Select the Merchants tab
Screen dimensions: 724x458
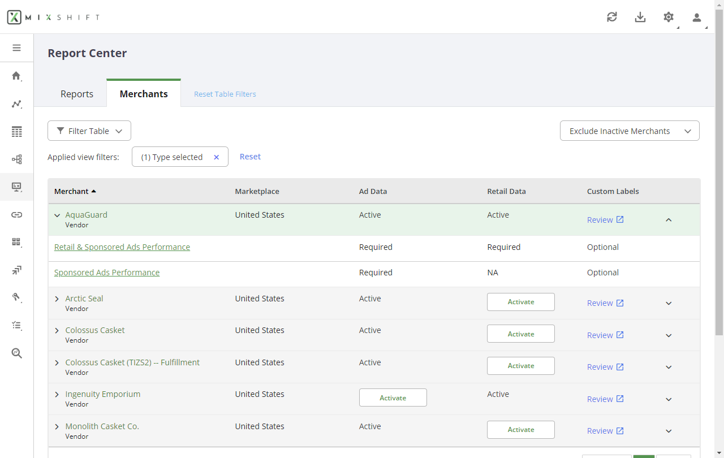[x=144, y=94]
